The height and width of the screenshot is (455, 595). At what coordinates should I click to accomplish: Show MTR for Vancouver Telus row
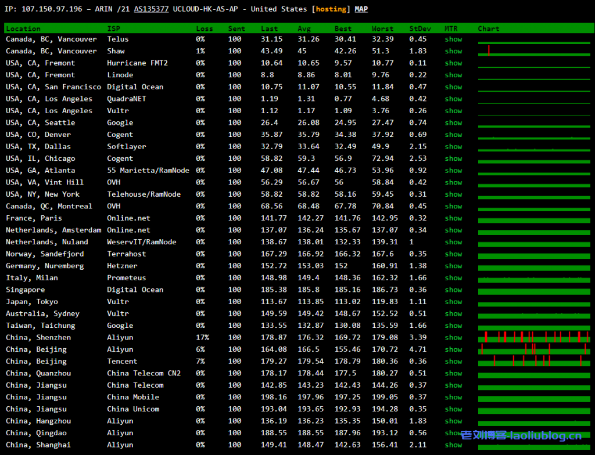[x=453, y=39]
